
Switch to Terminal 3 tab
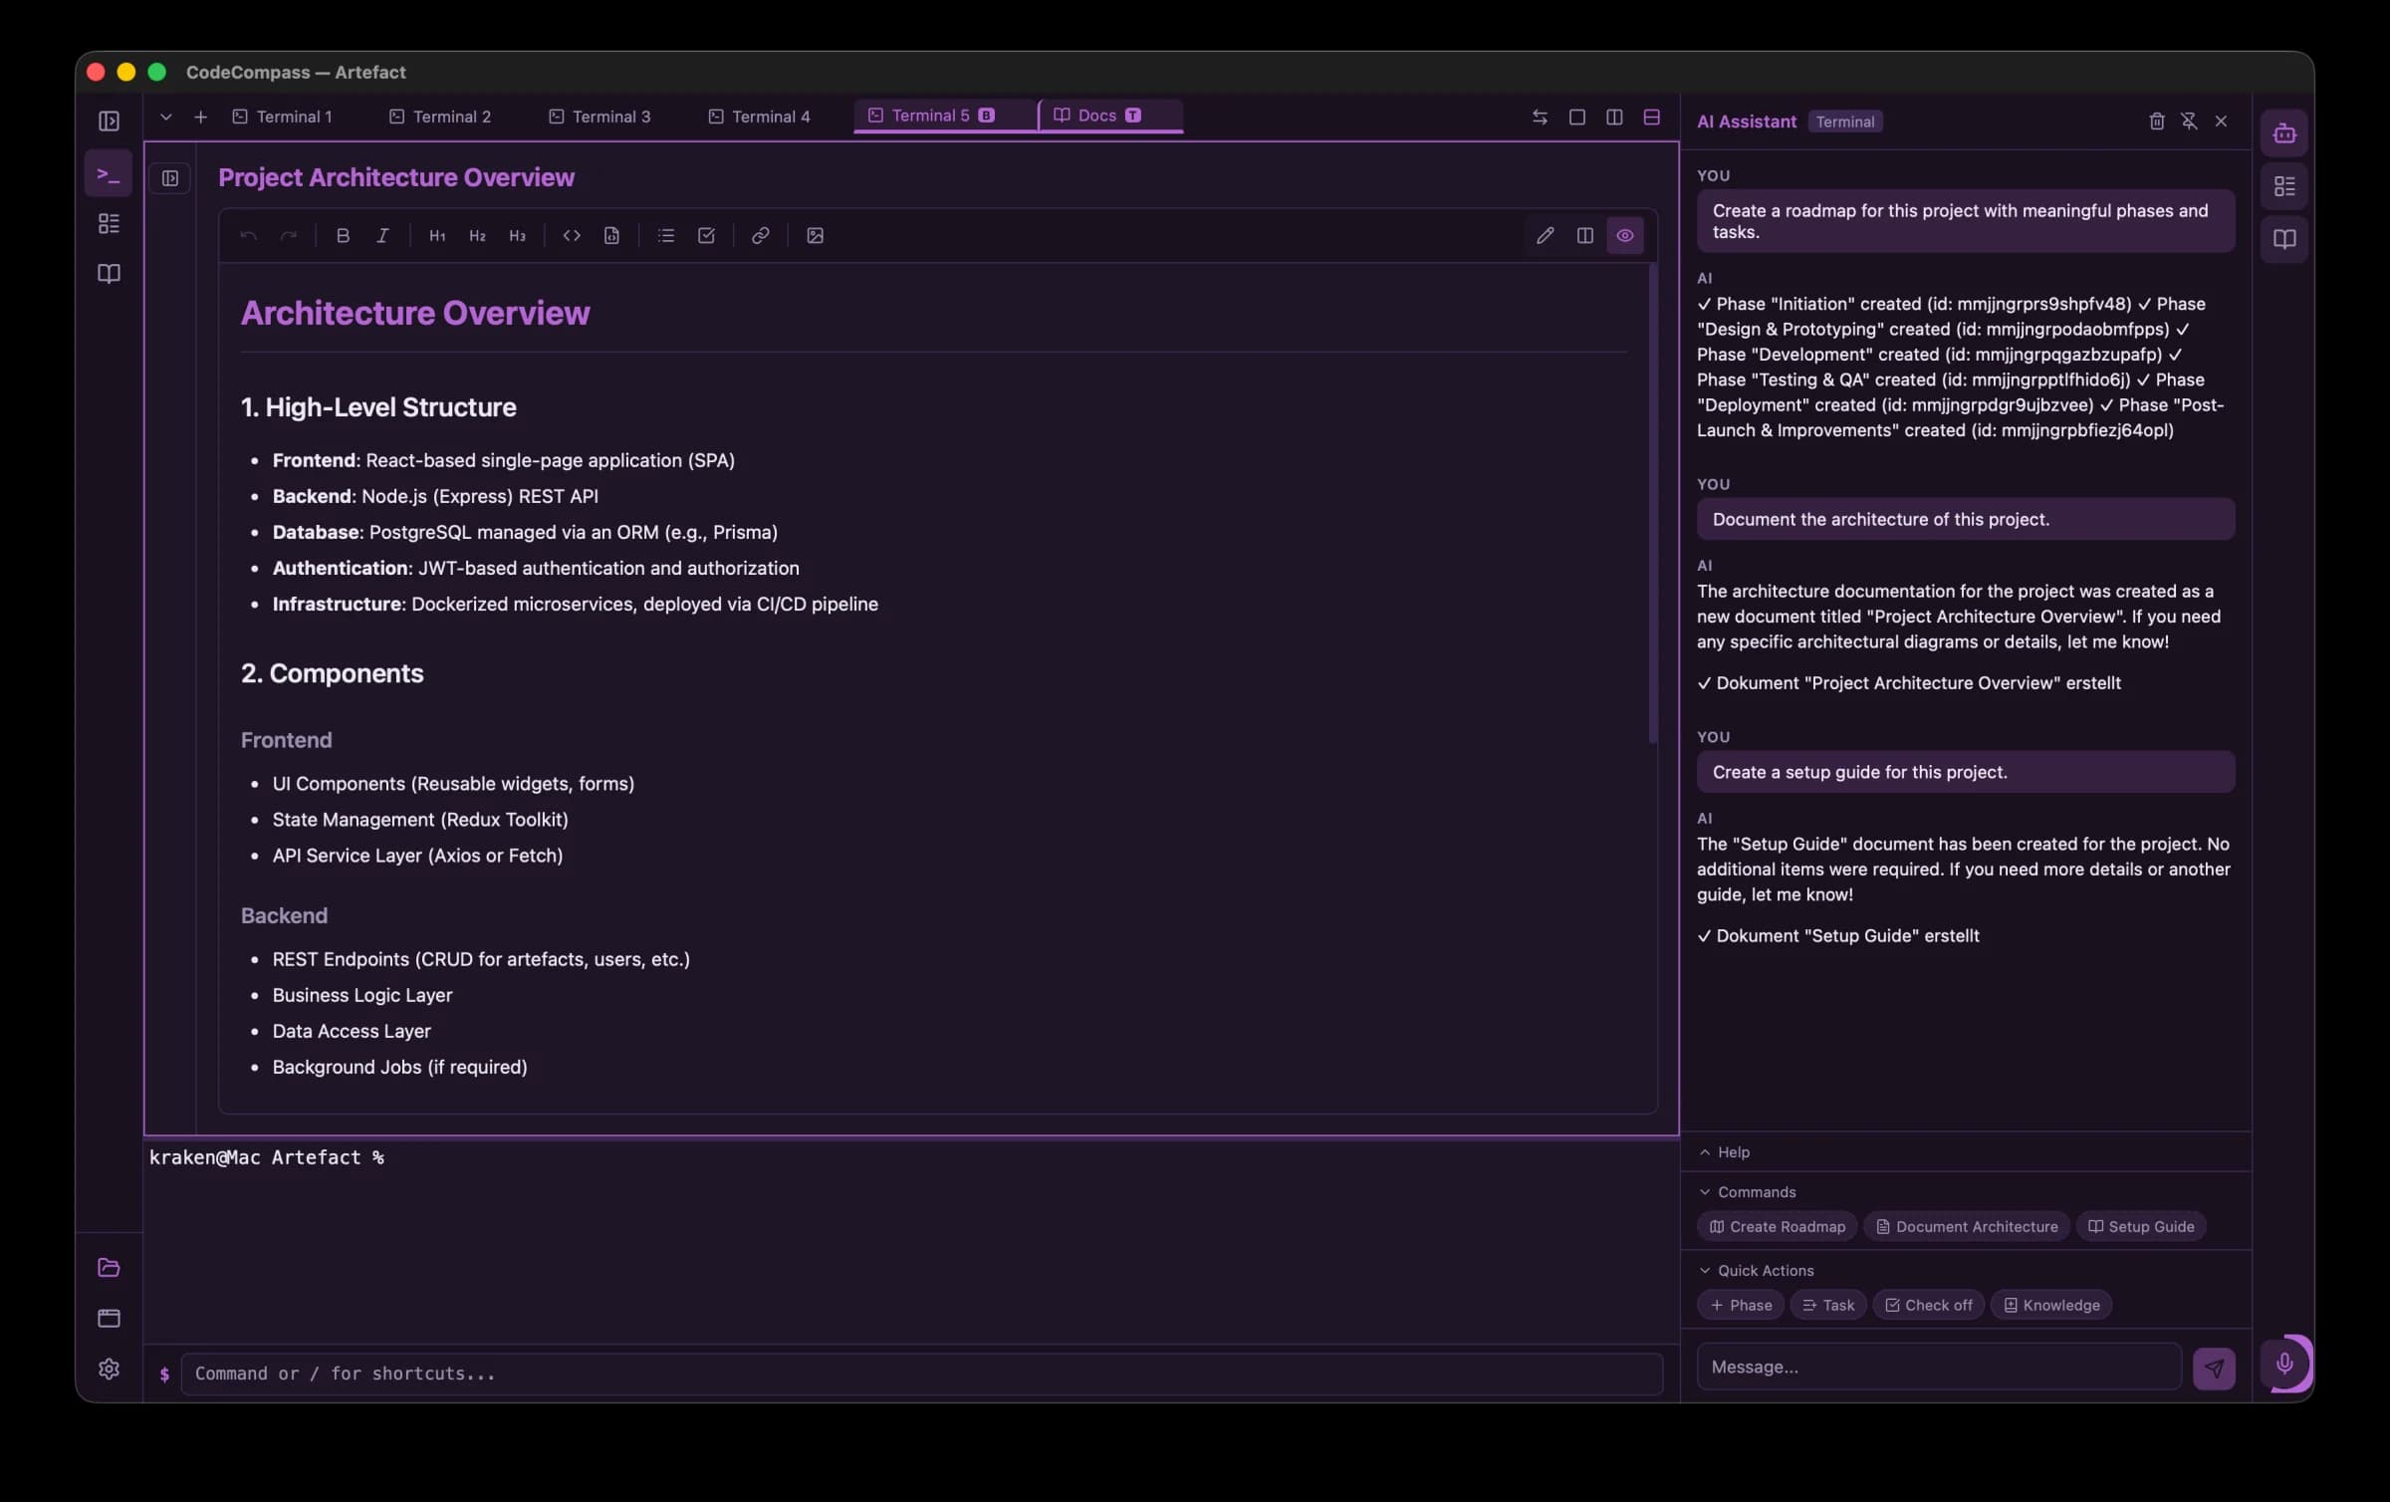click(599, 117)
